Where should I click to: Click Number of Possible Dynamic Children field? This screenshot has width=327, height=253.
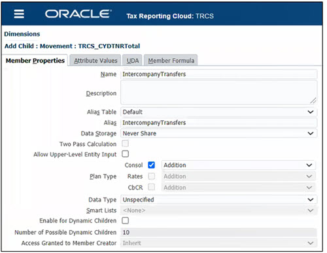pos(218,233)
